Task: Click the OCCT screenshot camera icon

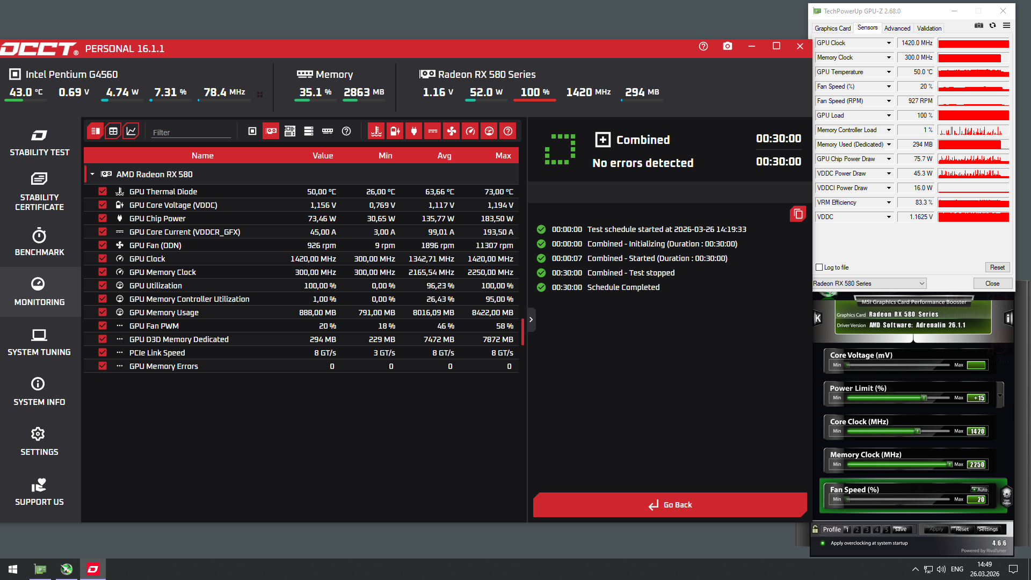Action: [728, 46]
